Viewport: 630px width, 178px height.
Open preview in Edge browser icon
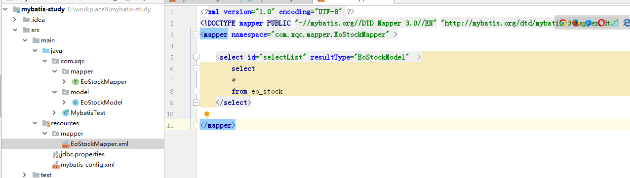[x=626, y=23]
